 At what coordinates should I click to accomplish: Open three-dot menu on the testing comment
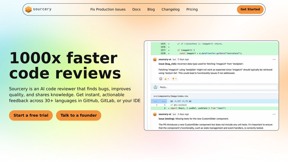point(274,114)
